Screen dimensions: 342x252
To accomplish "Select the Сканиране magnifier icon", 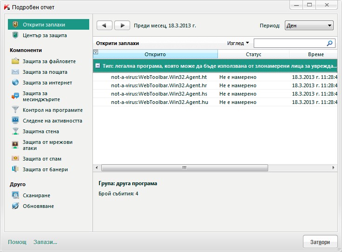I will (15, 195).
